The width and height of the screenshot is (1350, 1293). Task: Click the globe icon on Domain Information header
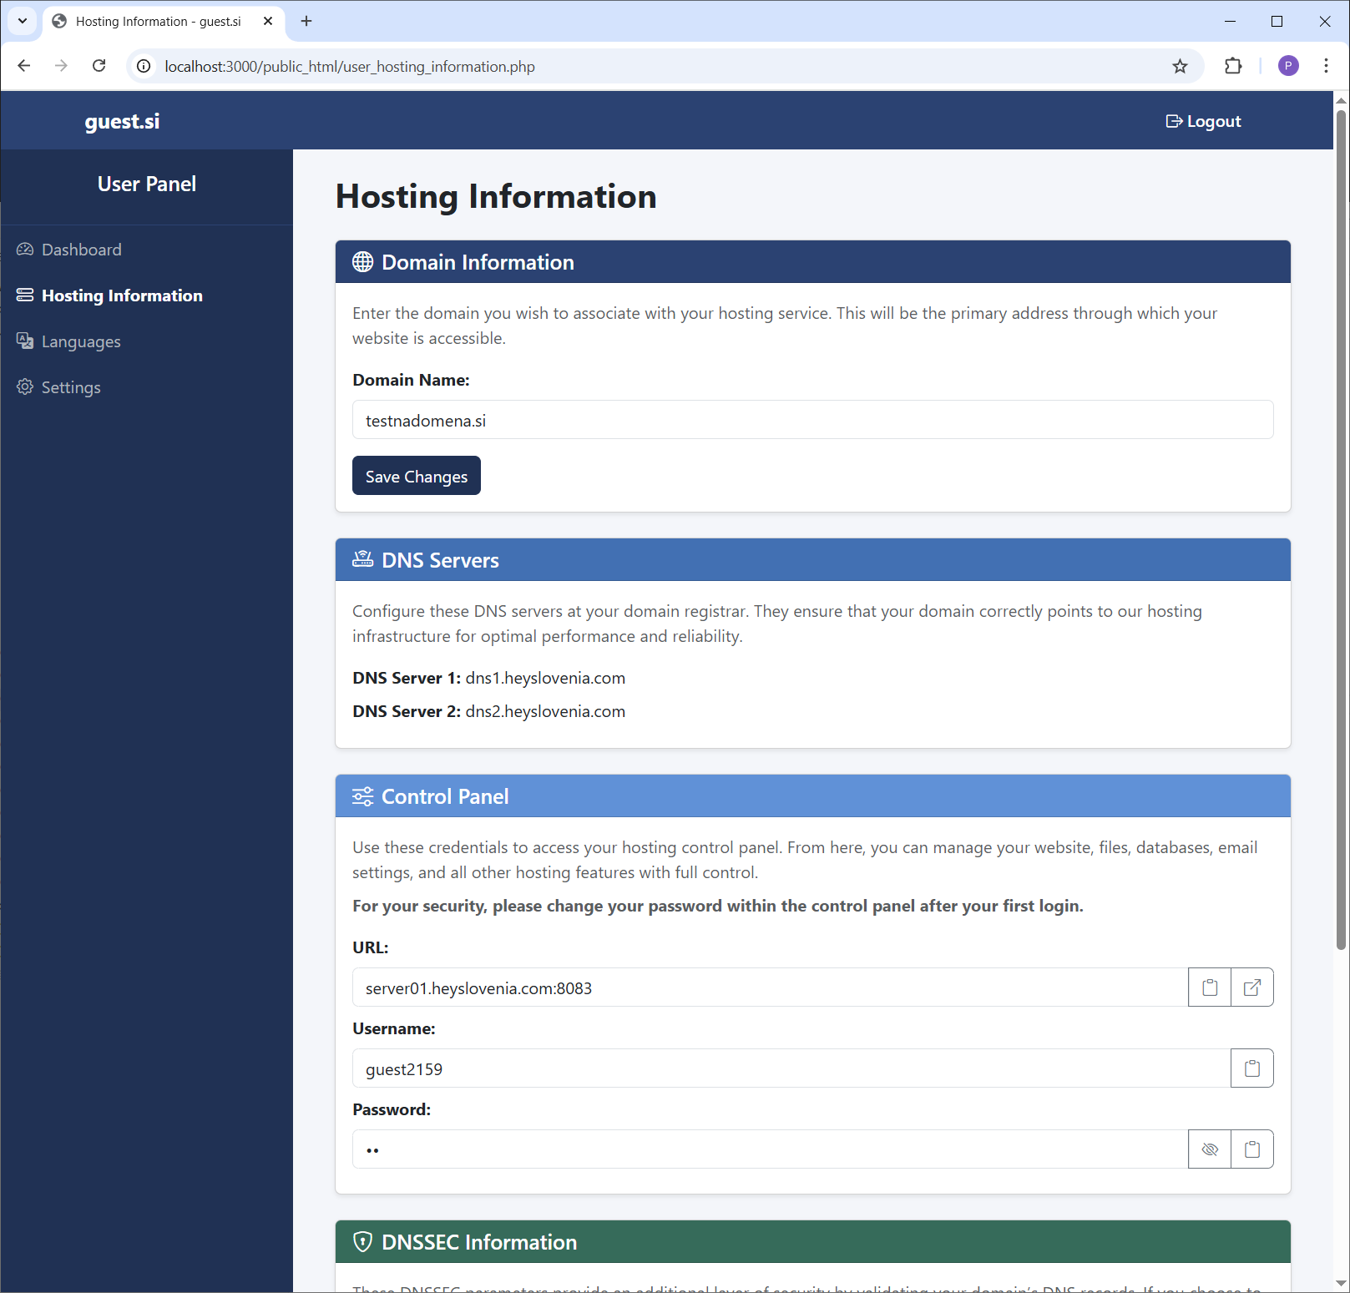(x=362, y=261)
